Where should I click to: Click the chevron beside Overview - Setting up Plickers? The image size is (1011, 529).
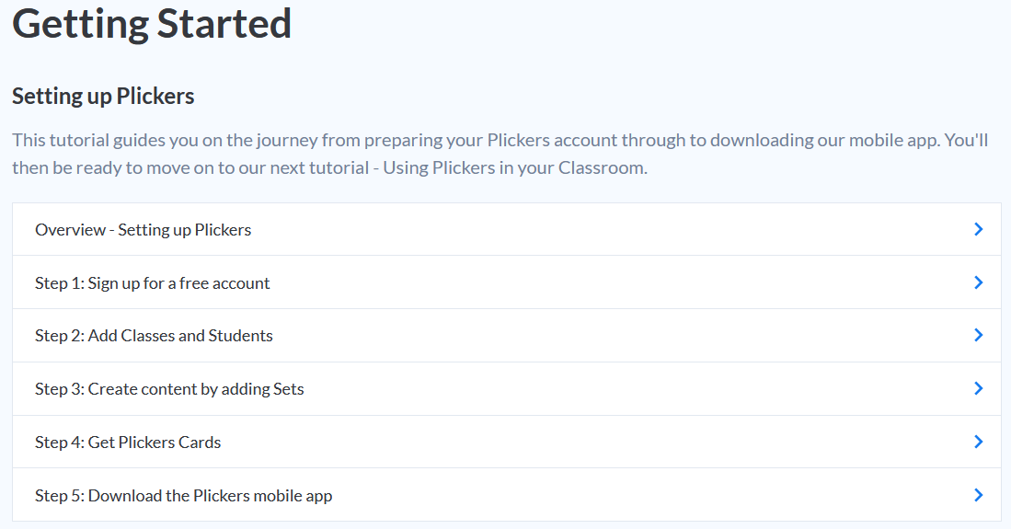click(978, 229)
